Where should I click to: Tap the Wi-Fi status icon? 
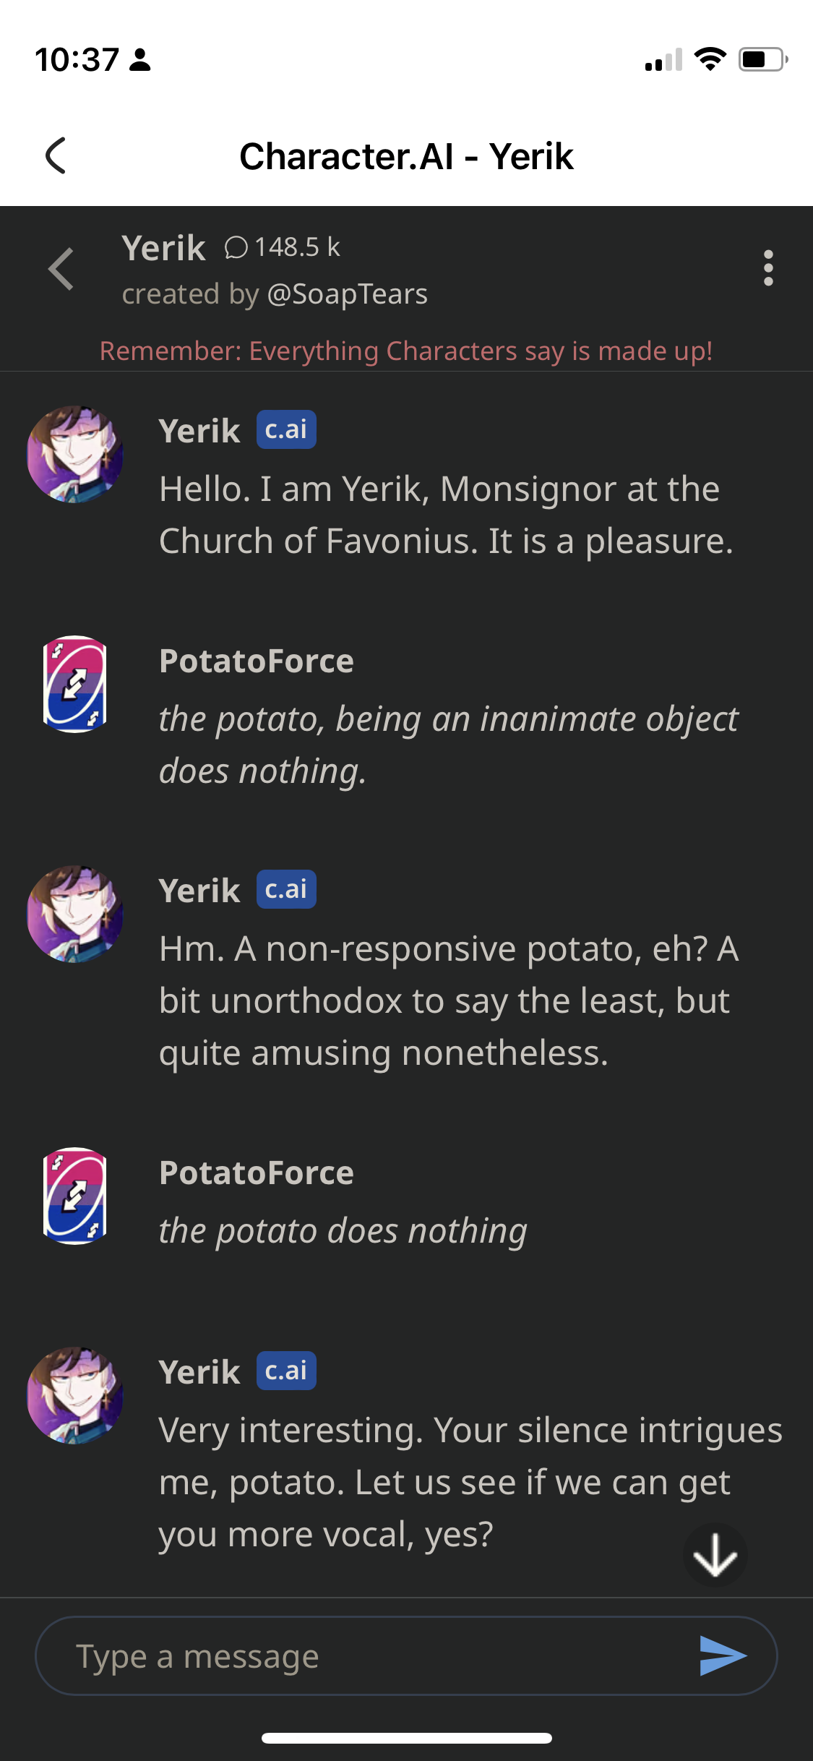710,59
